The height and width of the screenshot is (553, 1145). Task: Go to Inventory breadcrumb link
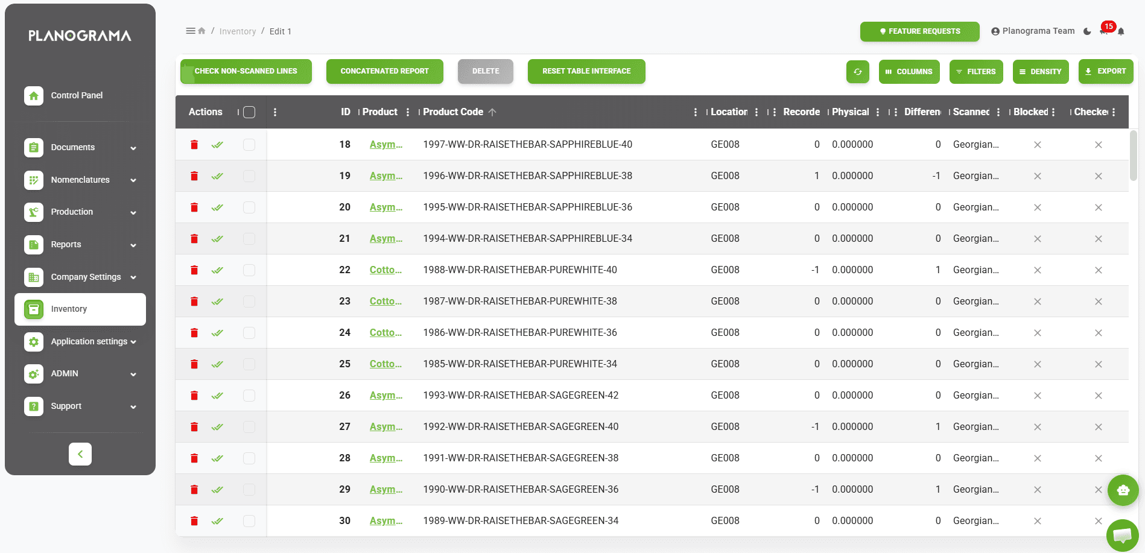click(x=238, y=31)
